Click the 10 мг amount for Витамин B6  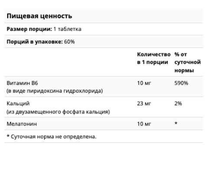tap(144, 83)
